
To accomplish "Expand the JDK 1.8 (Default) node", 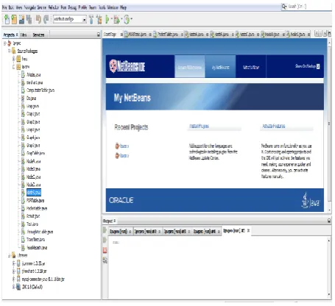I will click(x=14, y=287).
